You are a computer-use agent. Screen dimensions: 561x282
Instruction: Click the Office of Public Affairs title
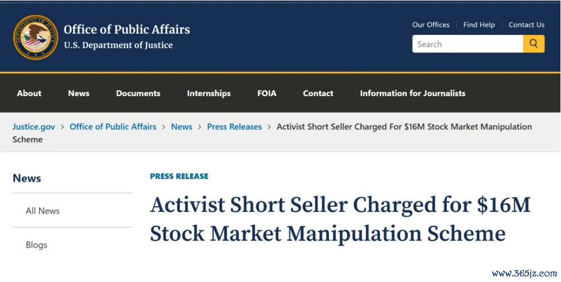tap(127, 29)
